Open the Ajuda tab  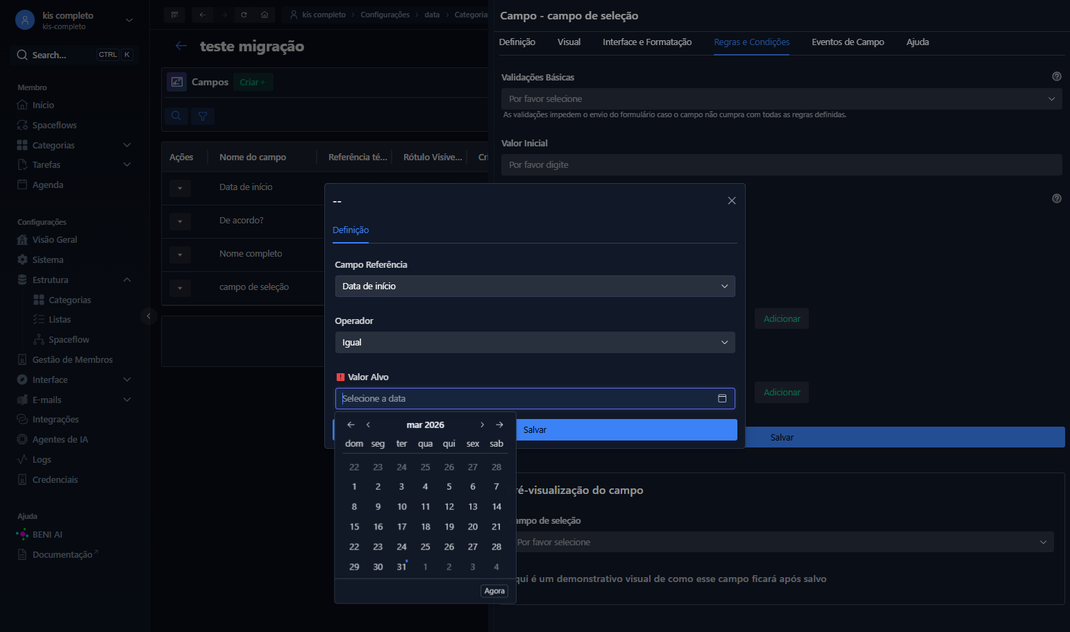coord(917,42)
